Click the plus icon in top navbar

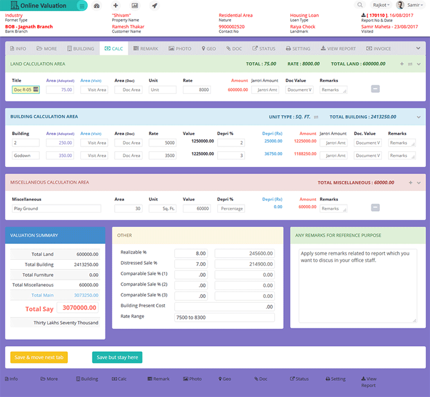point(116,6)
